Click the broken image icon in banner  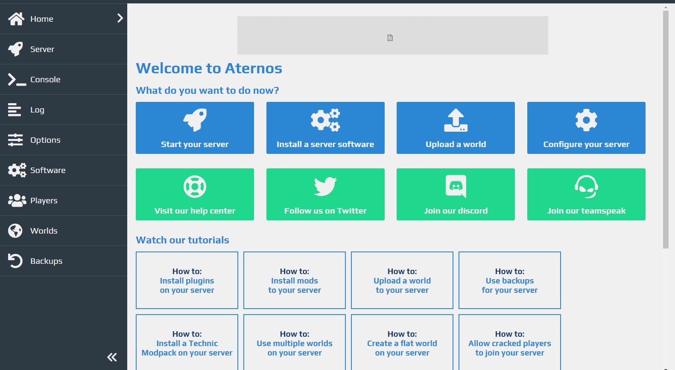click(x=390, y=38)
